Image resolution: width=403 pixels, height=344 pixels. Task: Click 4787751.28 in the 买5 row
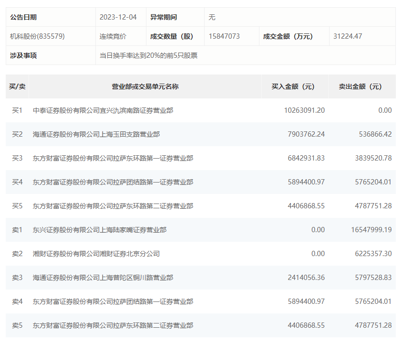point(373,206)
